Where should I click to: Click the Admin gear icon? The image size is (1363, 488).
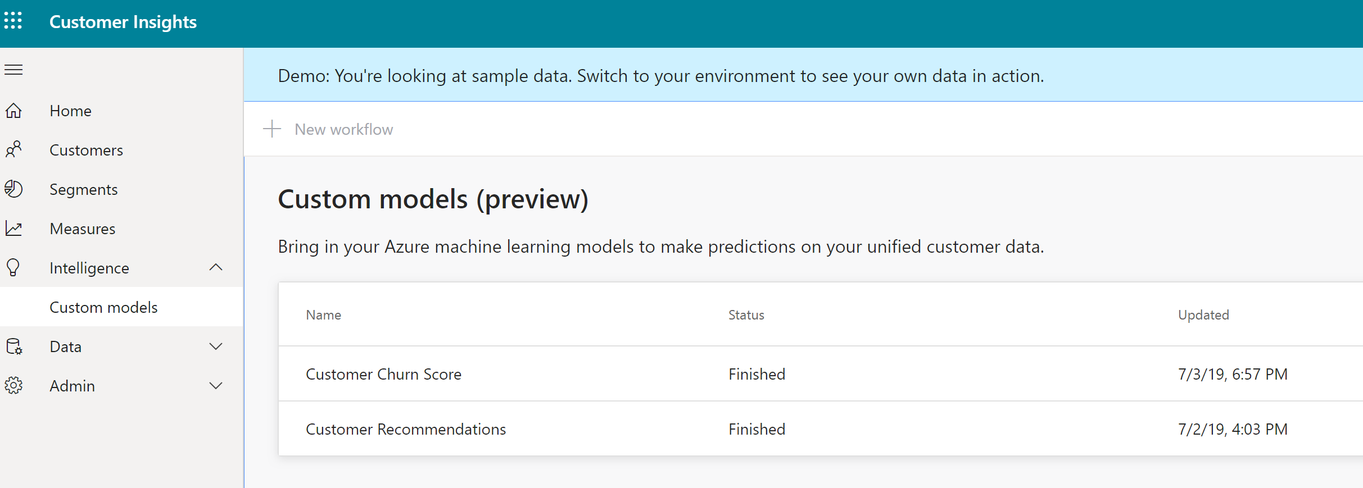(13, 385)
